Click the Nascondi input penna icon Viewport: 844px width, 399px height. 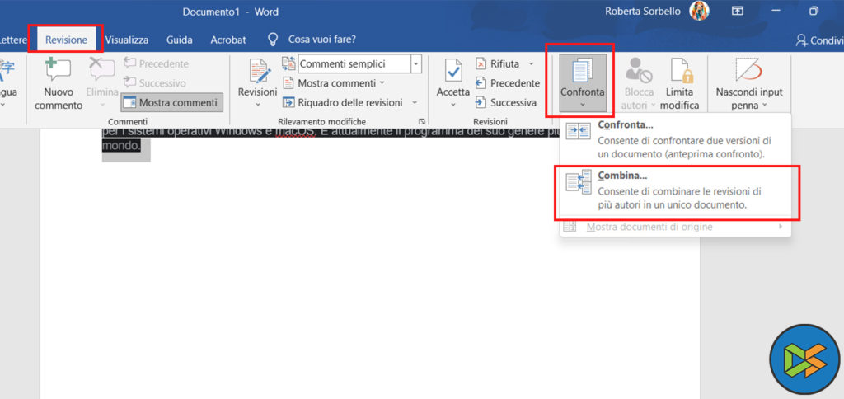[748, 69]
